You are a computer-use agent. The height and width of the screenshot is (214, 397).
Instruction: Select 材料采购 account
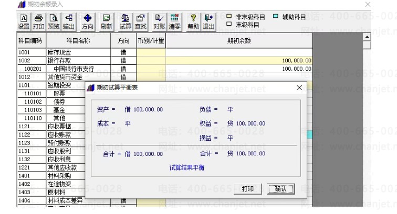coord(59,176)
